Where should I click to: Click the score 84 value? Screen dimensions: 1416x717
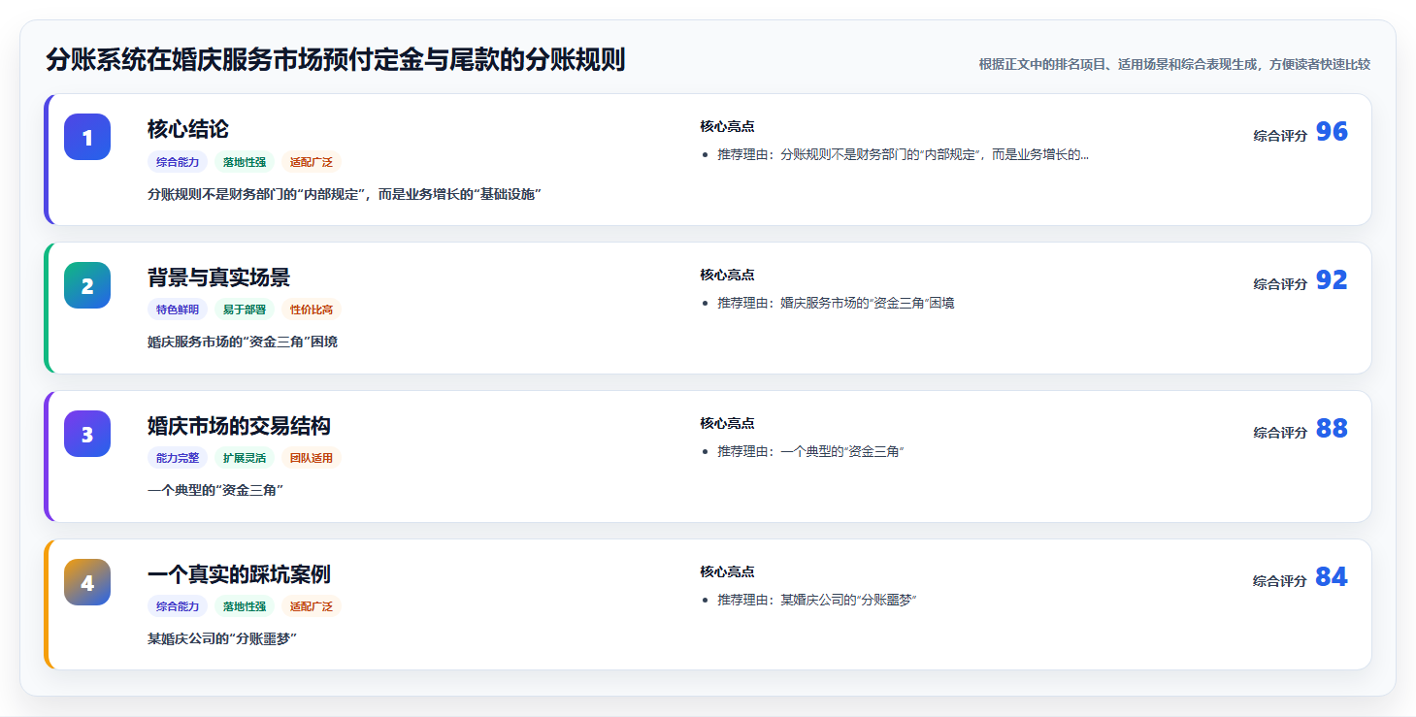click(1332, 577)
